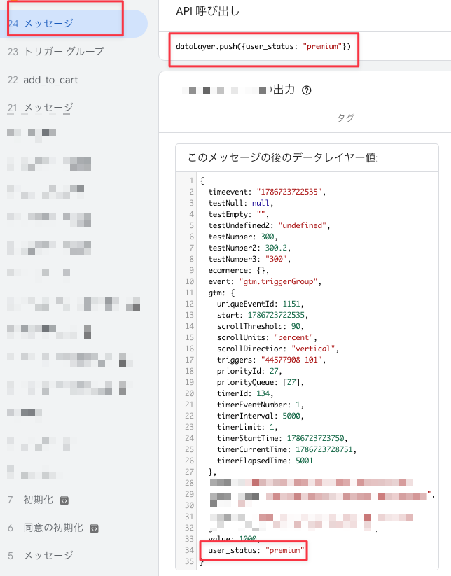
Task: Click the timerStartTime line
Action: 282,438
